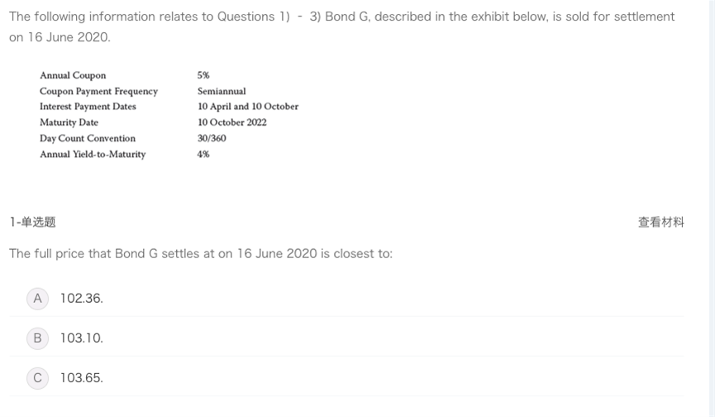Click the 1-单选题 question label
Viewport: 715px width, 417px height.
[x=33, y=222]
